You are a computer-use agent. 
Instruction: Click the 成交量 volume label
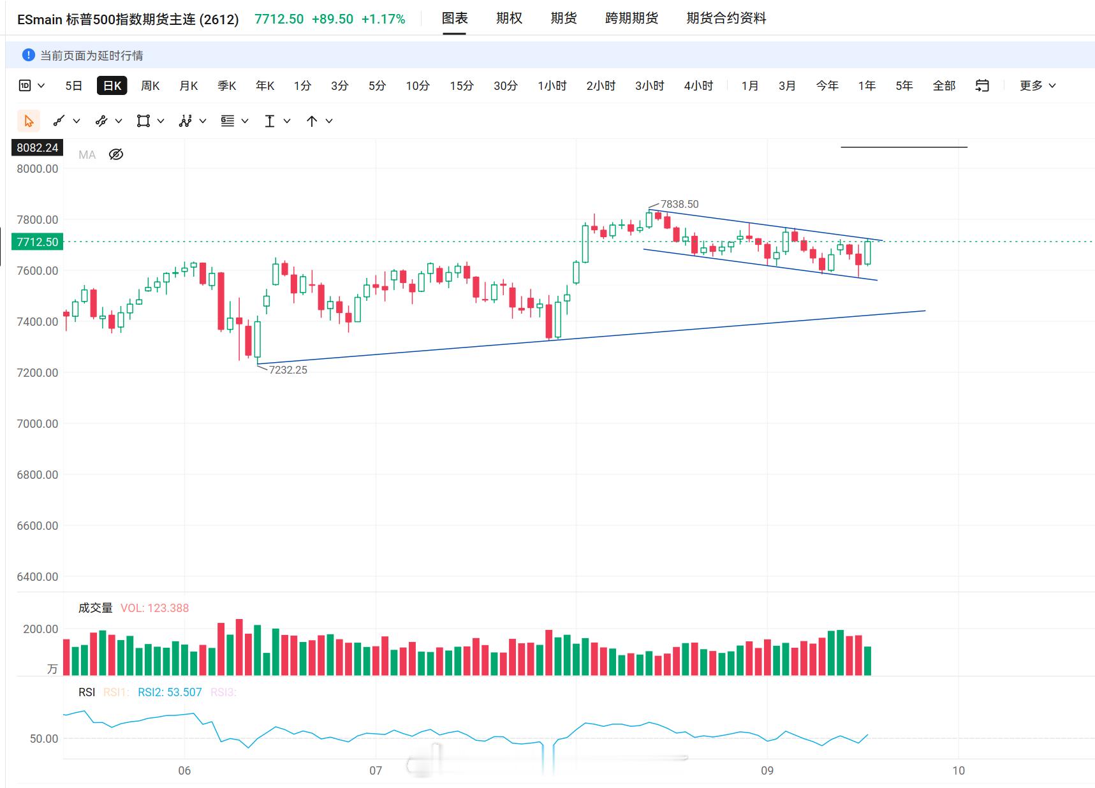coord(96,608)
